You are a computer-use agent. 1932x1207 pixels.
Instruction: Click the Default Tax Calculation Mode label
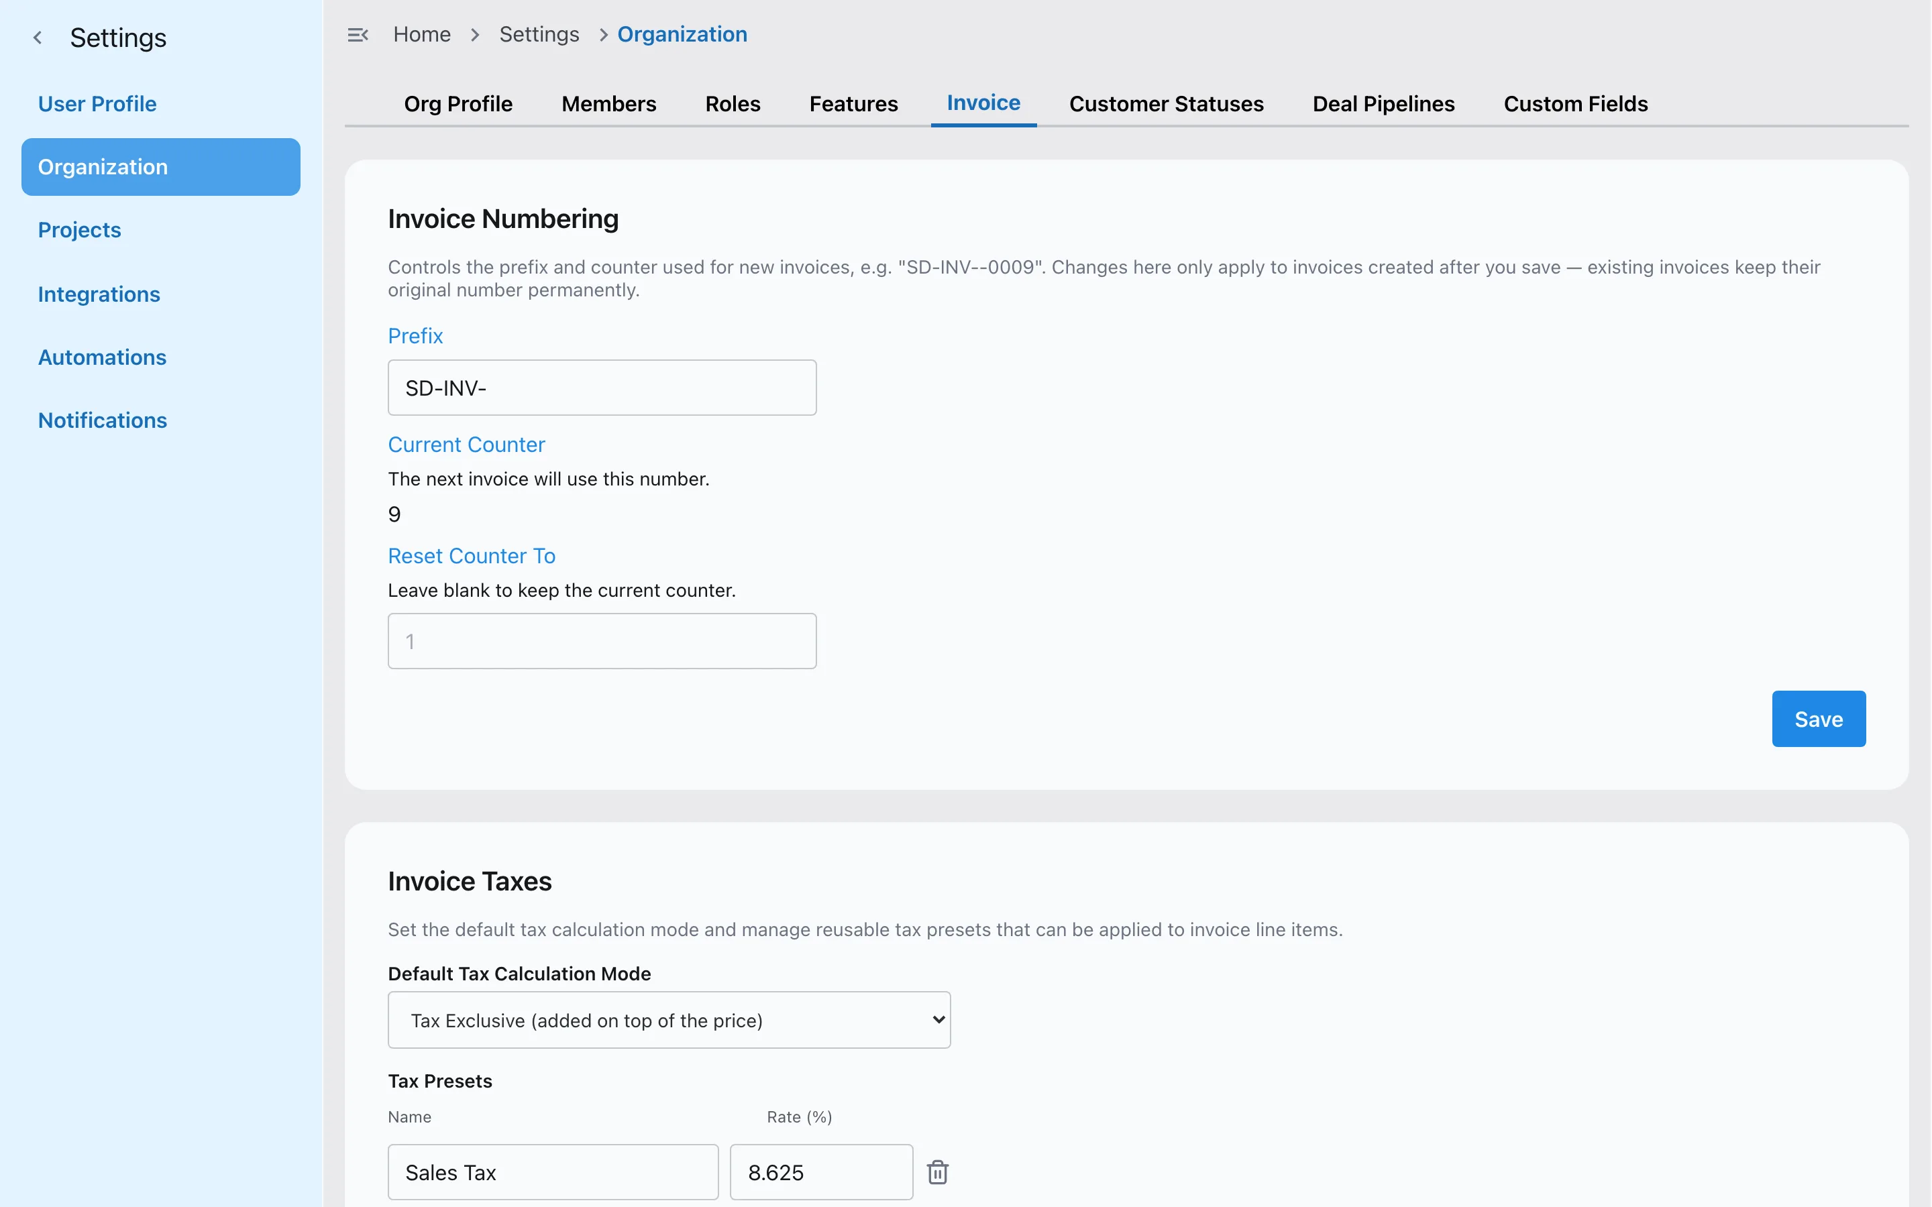click(x=519, y=974)
